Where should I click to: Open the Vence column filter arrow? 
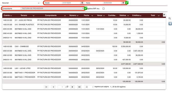click(x=104, y=16)
